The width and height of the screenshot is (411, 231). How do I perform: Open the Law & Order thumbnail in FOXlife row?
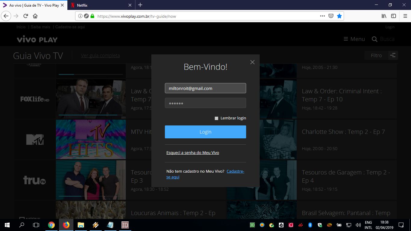pos(91,99)
